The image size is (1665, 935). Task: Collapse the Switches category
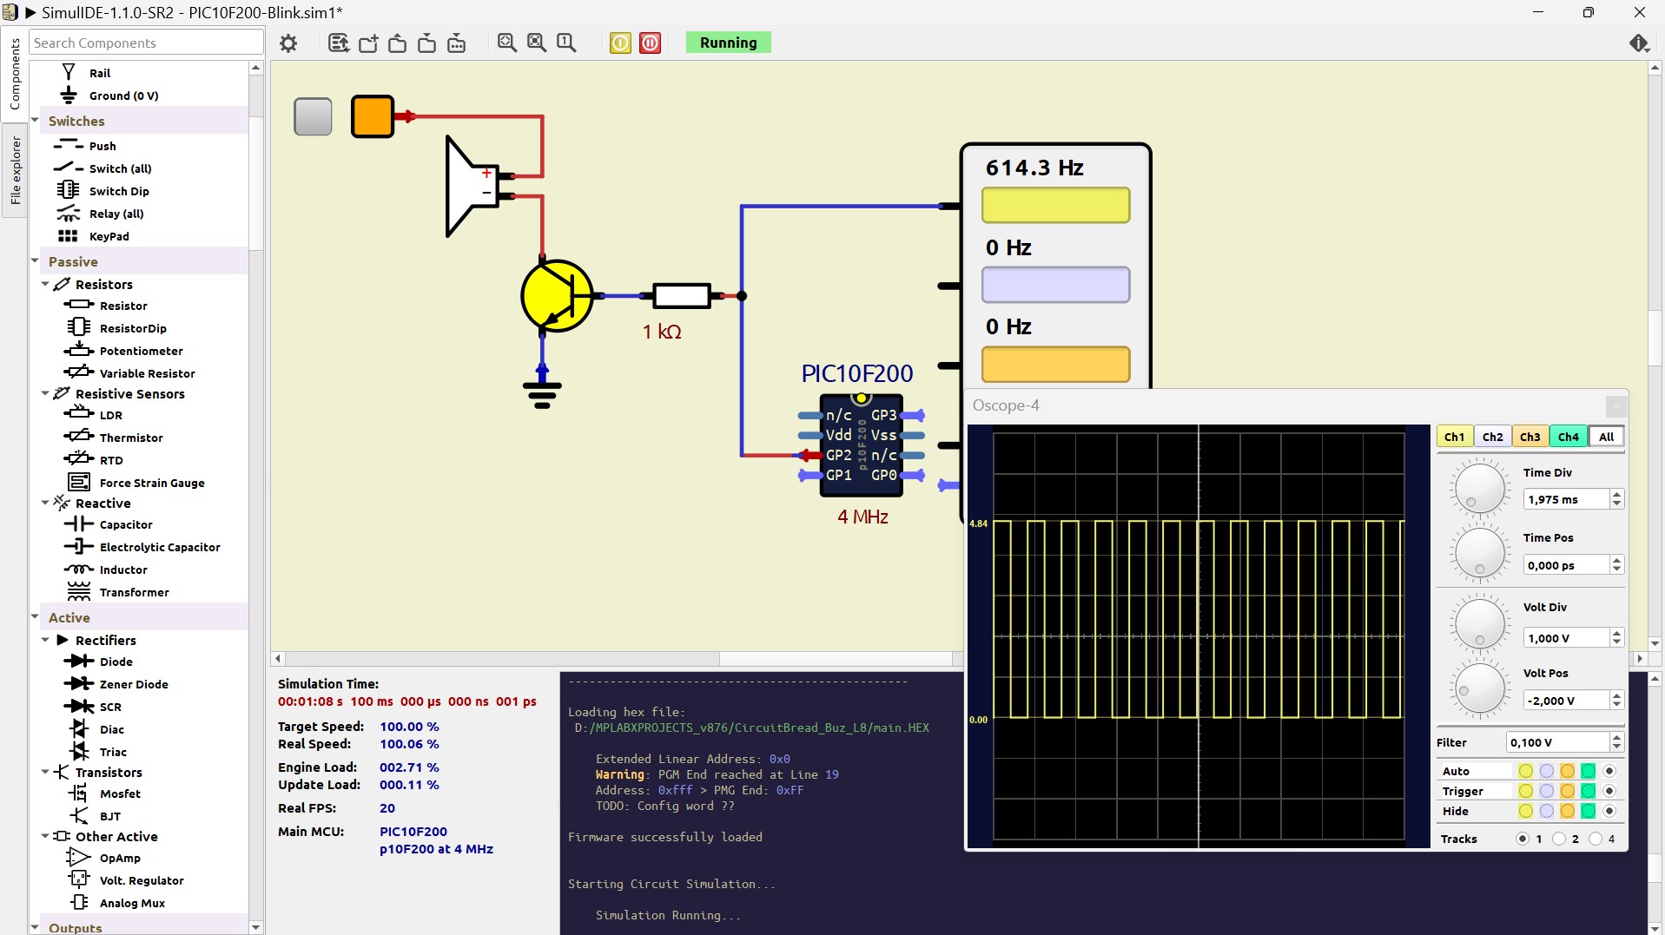[35, 121]
